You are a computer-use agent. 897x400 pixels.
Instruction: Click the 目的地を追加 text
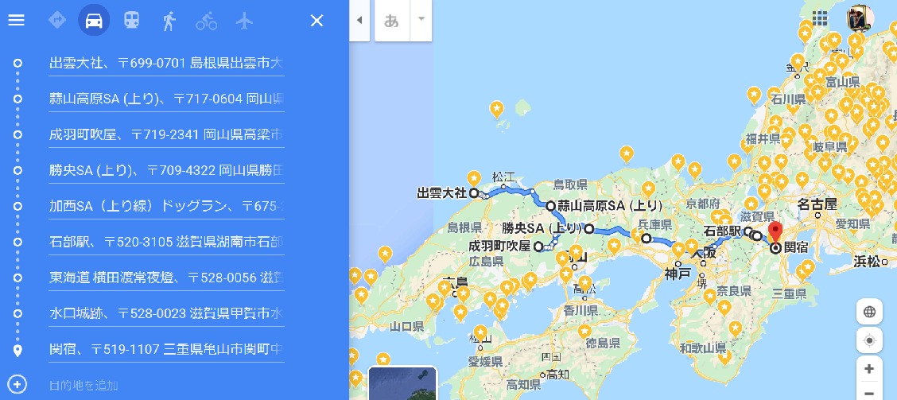pyautogui.click(x=84, y=385)
